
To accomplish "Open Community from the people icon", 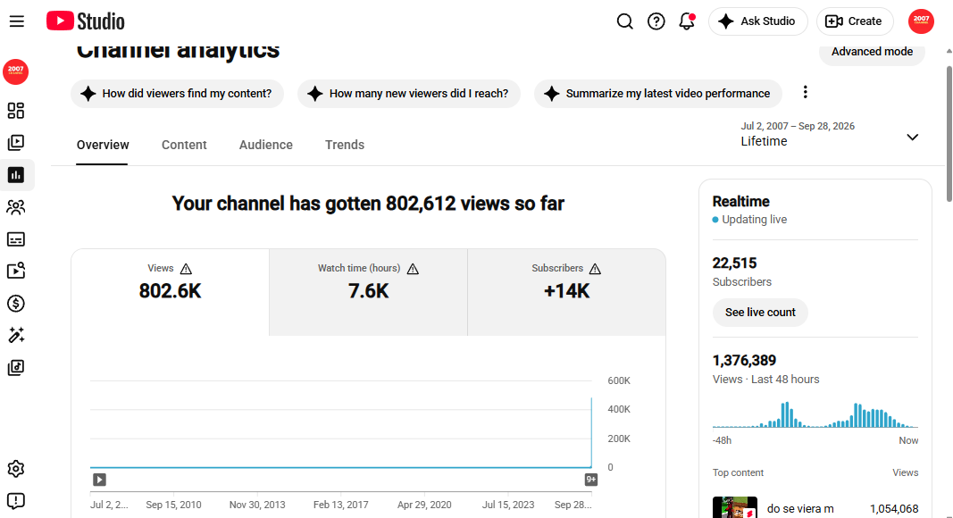I will pos(16,207).
